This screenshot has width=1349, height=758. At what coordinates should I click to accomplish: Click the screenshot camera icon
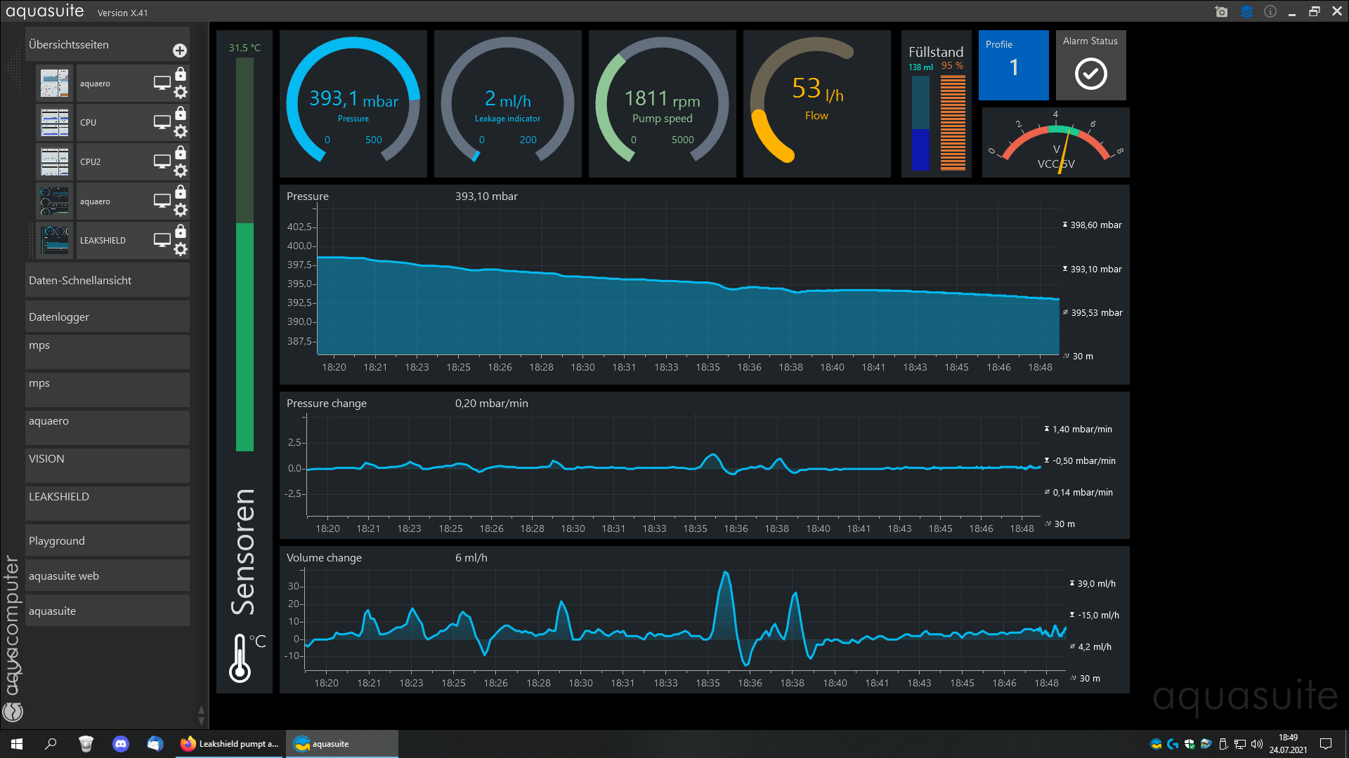point(1221,12)
